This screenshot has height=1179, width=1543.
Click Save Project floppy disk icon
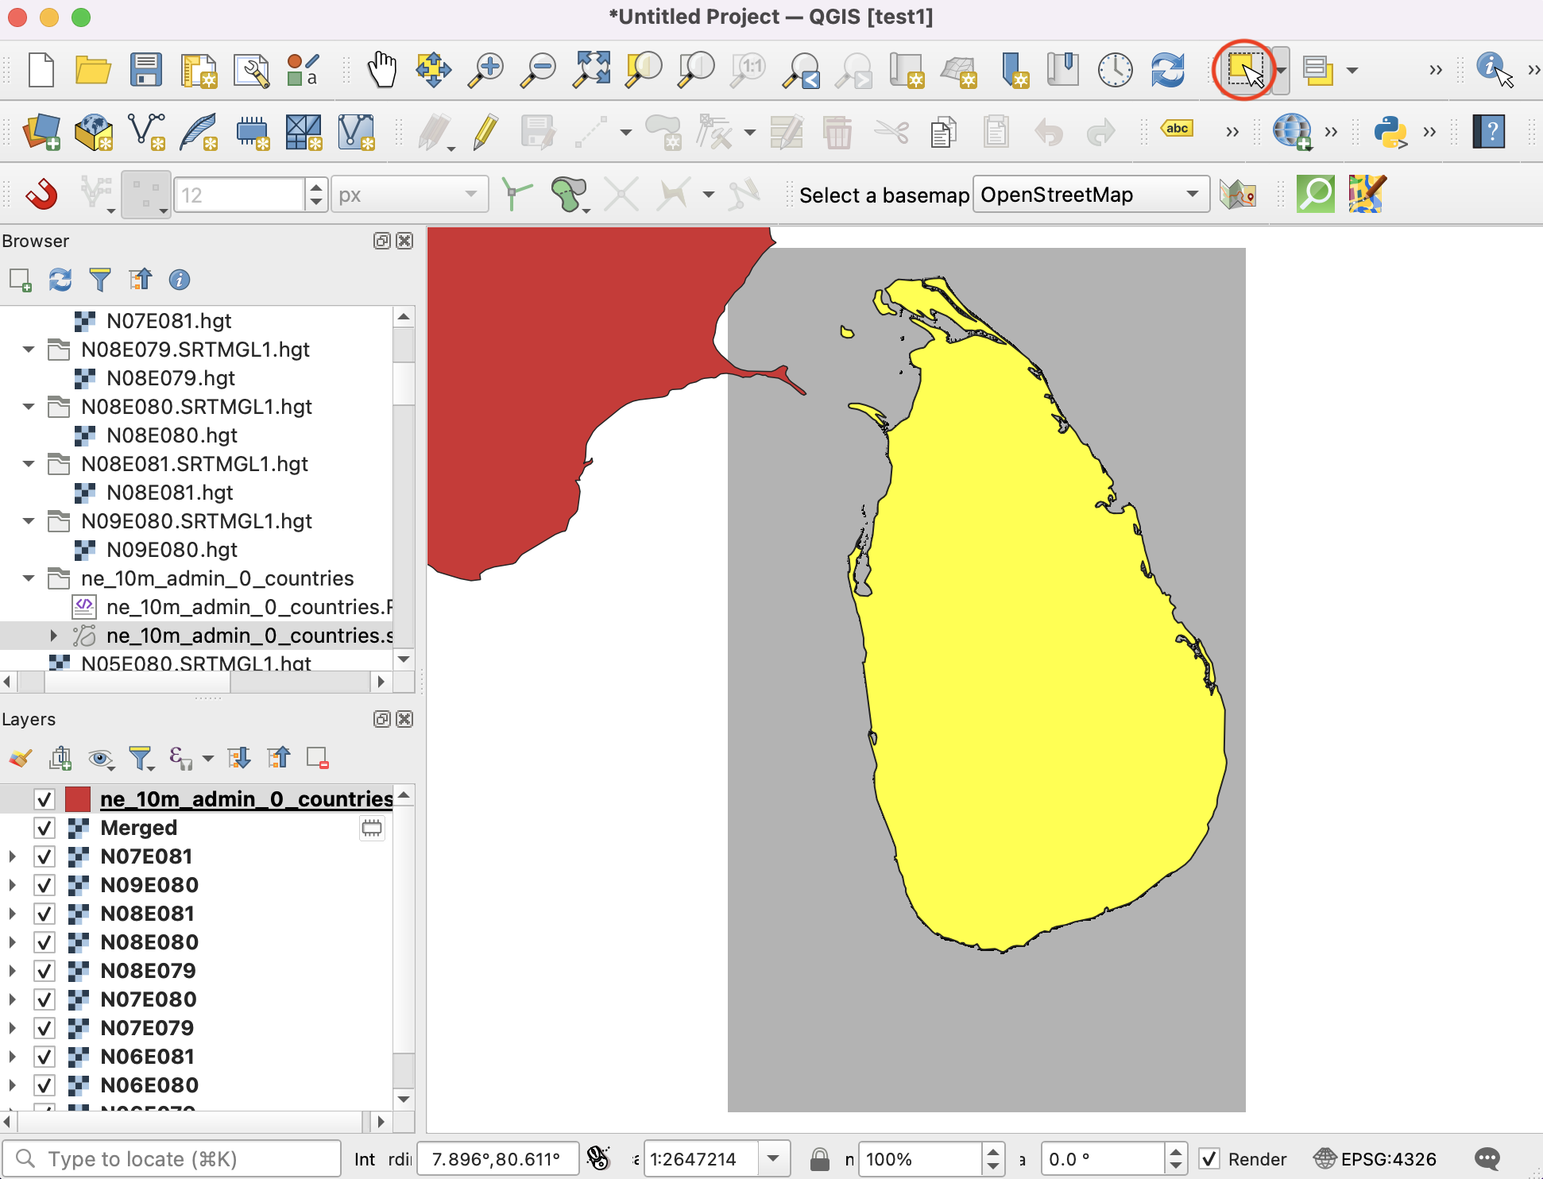click(145, 70)
